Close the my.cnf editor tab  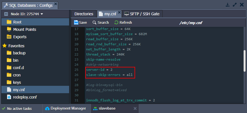[120, 12]
